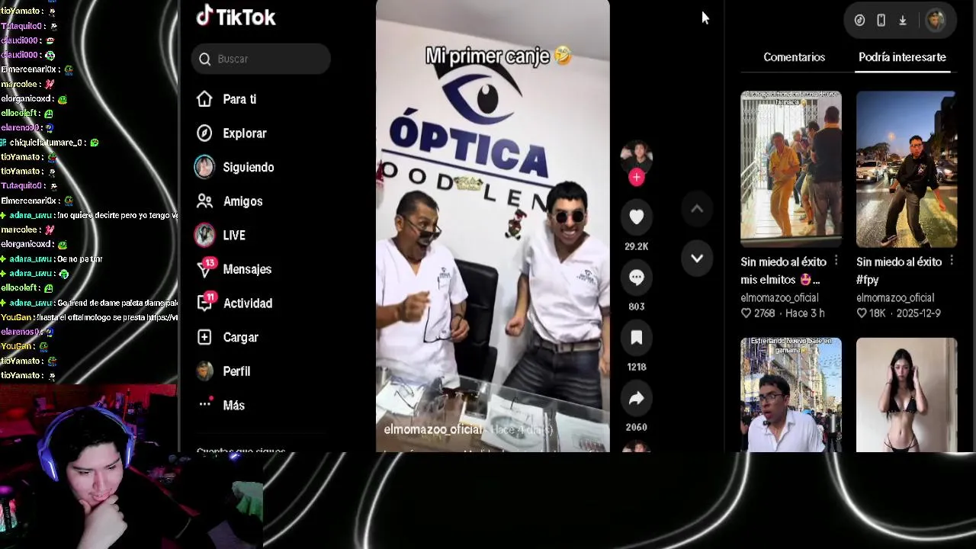976x549 pixels.
Task: Open thumbnail of man with glasses in city
Action: tap(791, 395)
